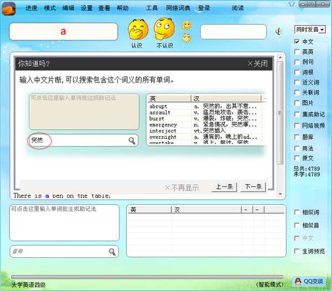The width and height of the screenshot is (332, 291).
Task: Enable the 原文 checkbox
Action: [297, 158]
